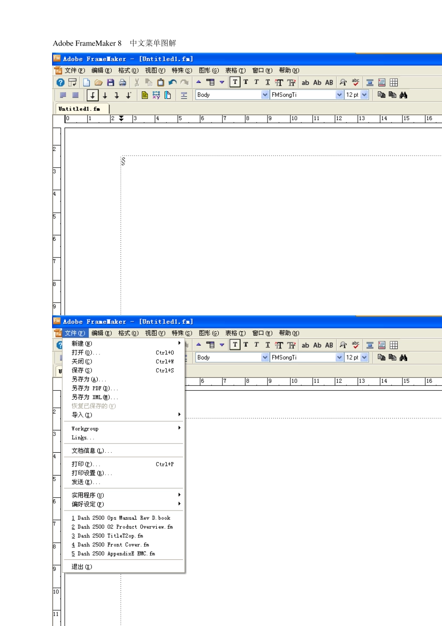Open 编辑(E) menu in top window

tap(101, 70)
